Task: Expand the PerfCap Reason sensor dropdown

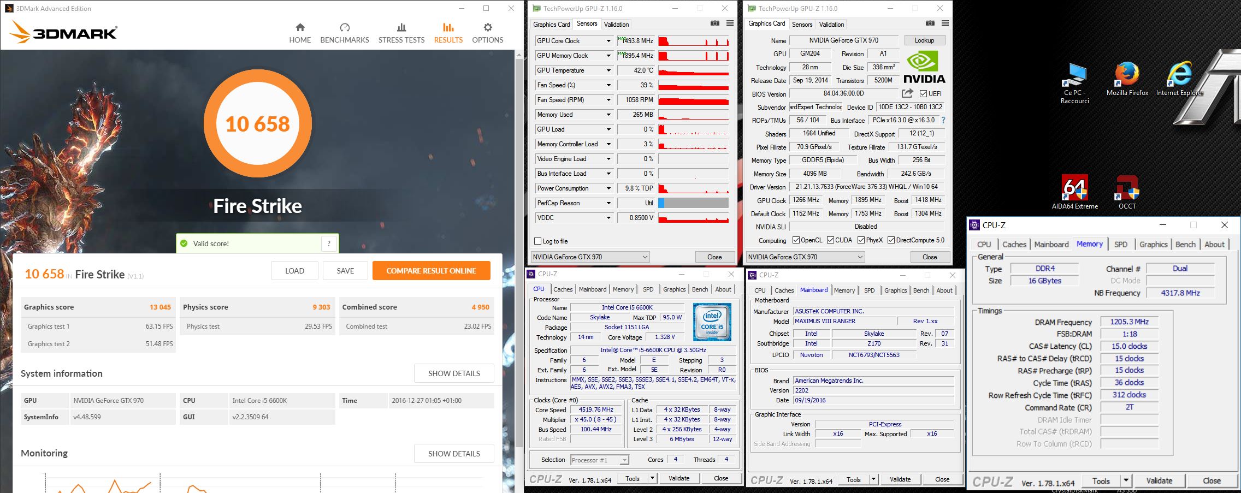Action: [x=608, y=203]
